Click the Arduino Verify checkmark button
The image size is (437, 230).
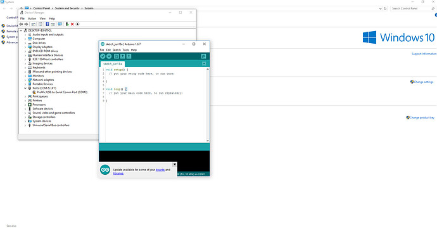(103, 56)
